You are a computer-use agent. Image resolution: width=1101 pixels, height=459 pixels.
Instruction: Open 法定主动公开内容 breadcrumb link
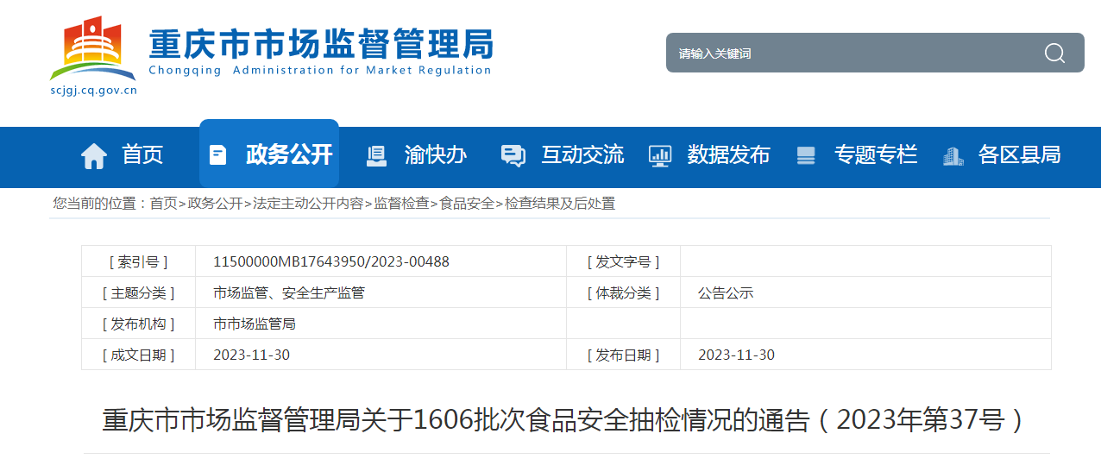point(308,204)
